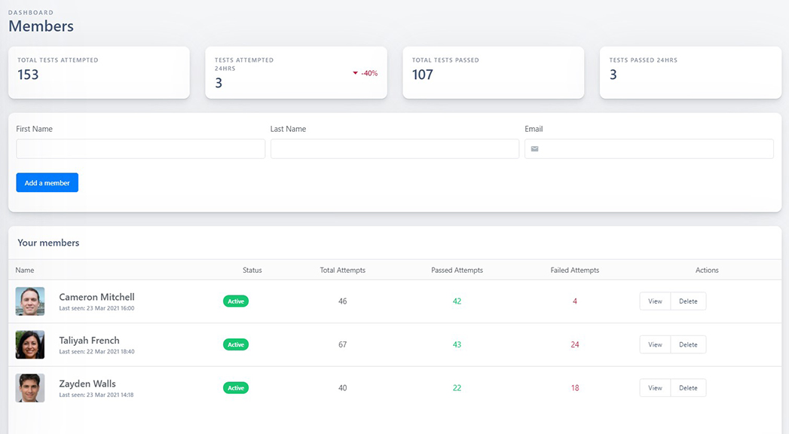Delete Zayden Walls from members

(x=688, y=388)
